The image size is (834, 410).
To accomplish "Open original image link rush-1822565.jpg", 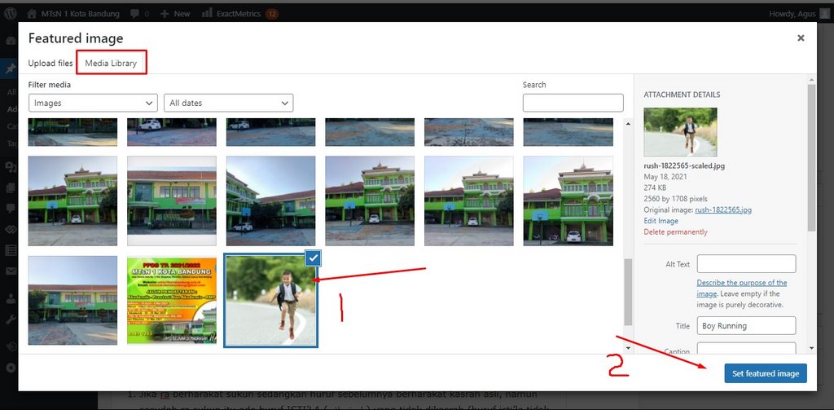I will click(723, 209).
